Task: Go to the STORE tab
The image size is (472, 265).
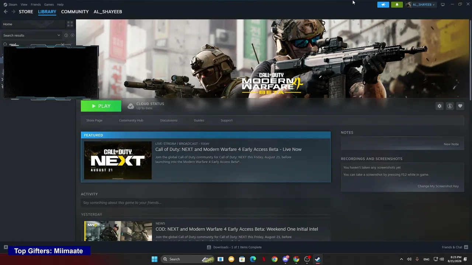Action: click(26, 12)
